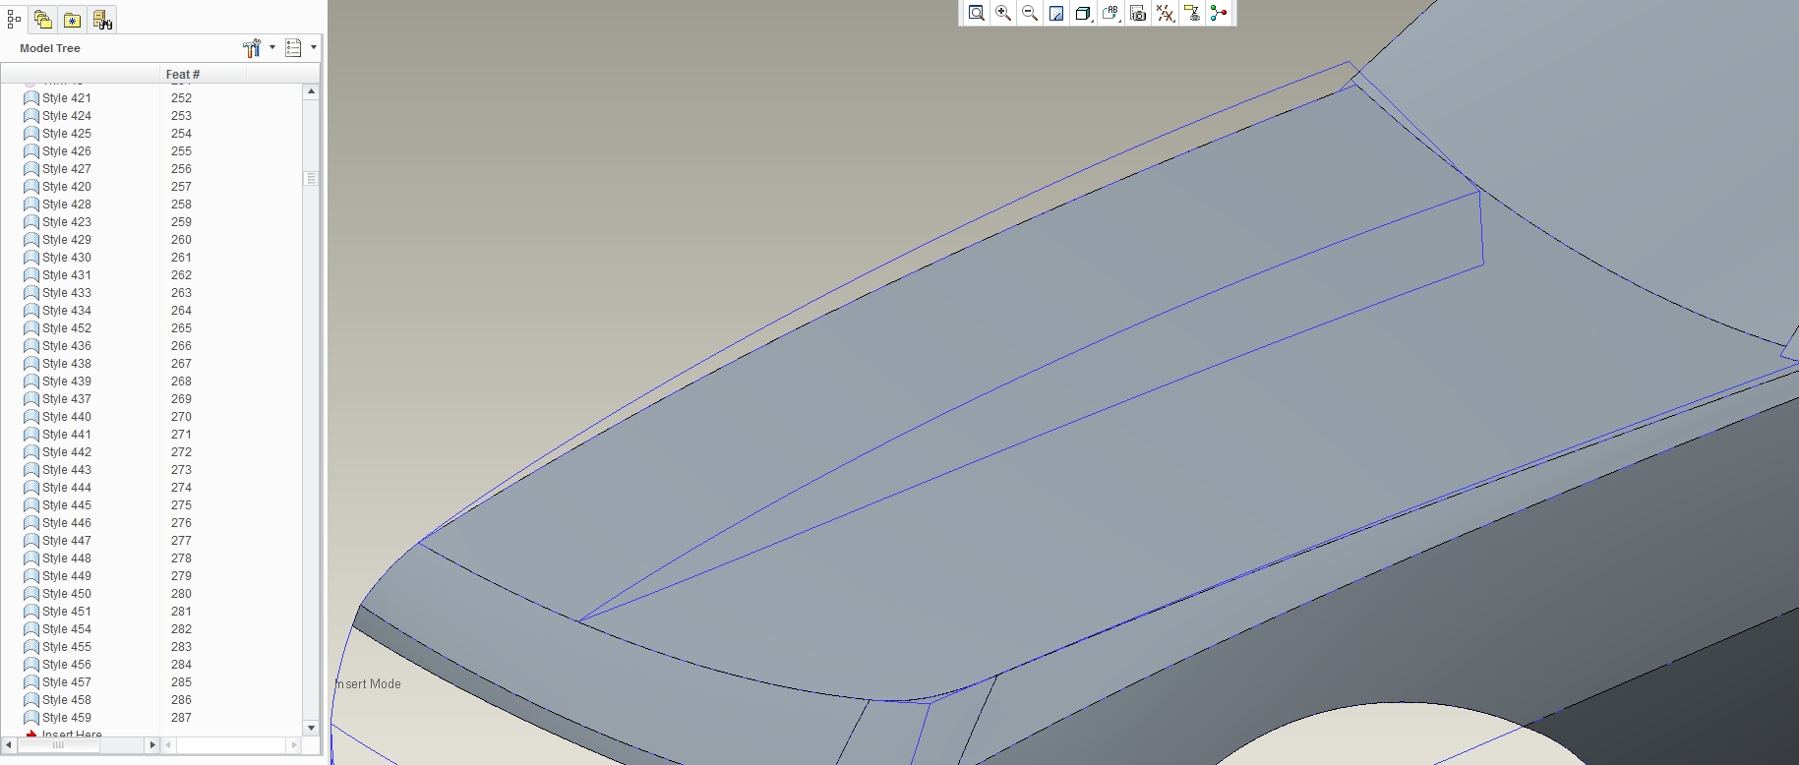Screen dimensions: 1799x765
Task: Open the cabinet-with-binoculars search tab
Action: [102, 19]
